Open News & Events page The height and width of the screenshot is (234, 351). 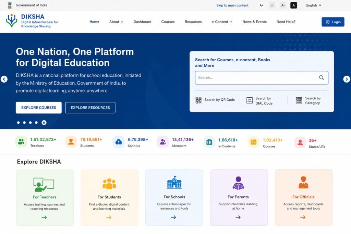(255, 22)
